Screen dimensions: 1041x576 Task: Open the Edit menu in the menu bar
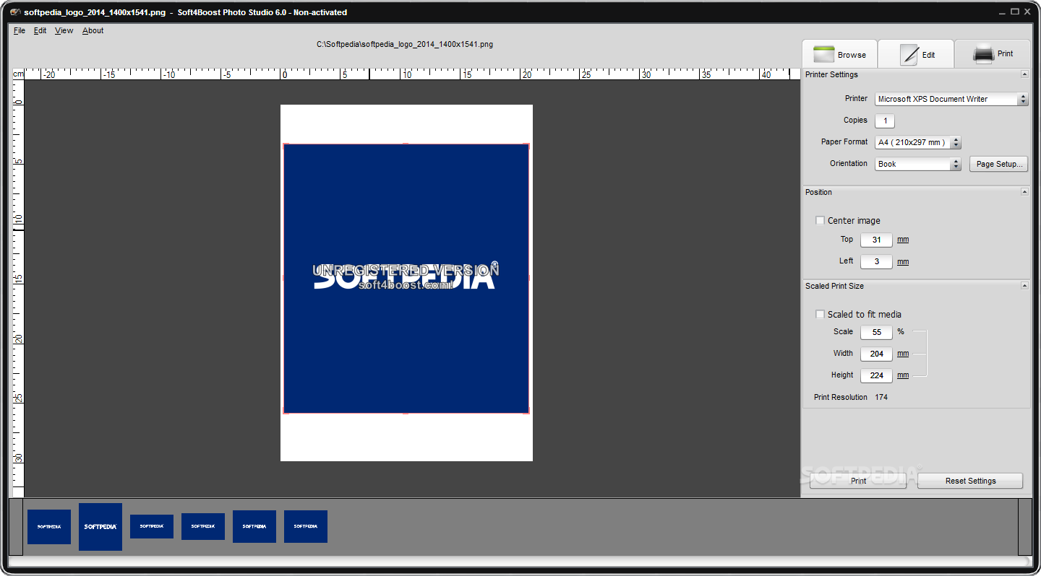[x=40, y=30]
